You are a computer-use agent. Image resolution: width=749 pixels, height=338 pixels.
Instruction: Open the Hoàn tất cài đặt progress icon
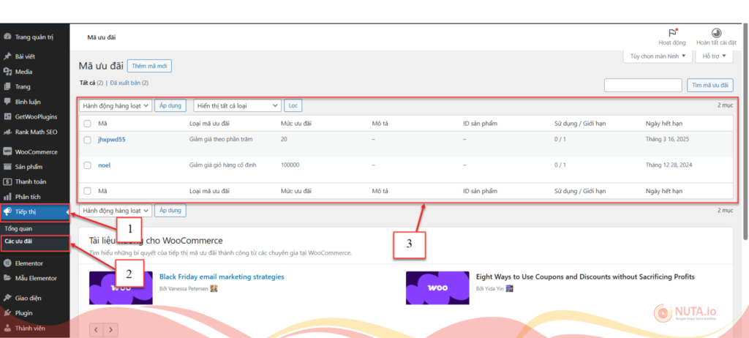pyautogui.click(x=716, y=33)
